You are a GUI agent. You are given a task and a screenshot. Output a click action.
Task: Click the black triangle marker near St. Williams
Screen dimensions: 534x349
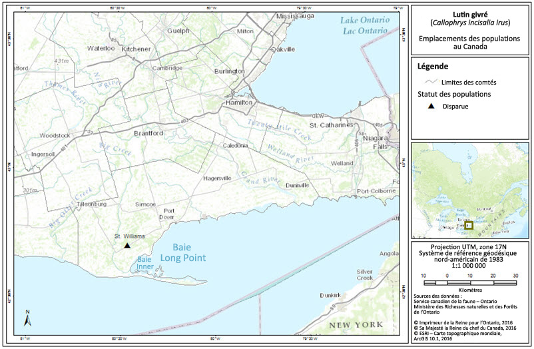127,245
